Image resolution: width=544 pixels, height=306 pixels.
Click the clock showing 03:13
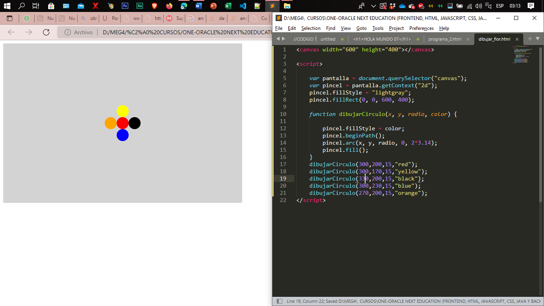pyautogui.click(x=515, y=6)
